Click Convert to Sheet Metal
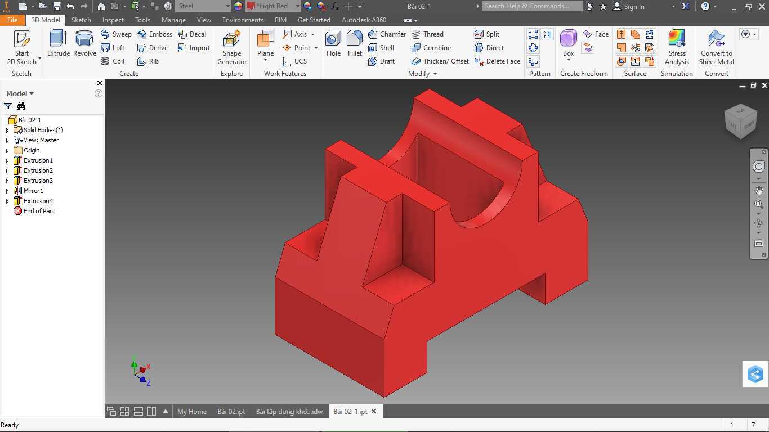Screen dimensions: 769x432 tap(716, 47)
